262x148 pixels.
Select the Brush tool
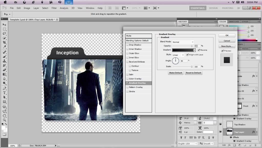[x=4, y=56]
